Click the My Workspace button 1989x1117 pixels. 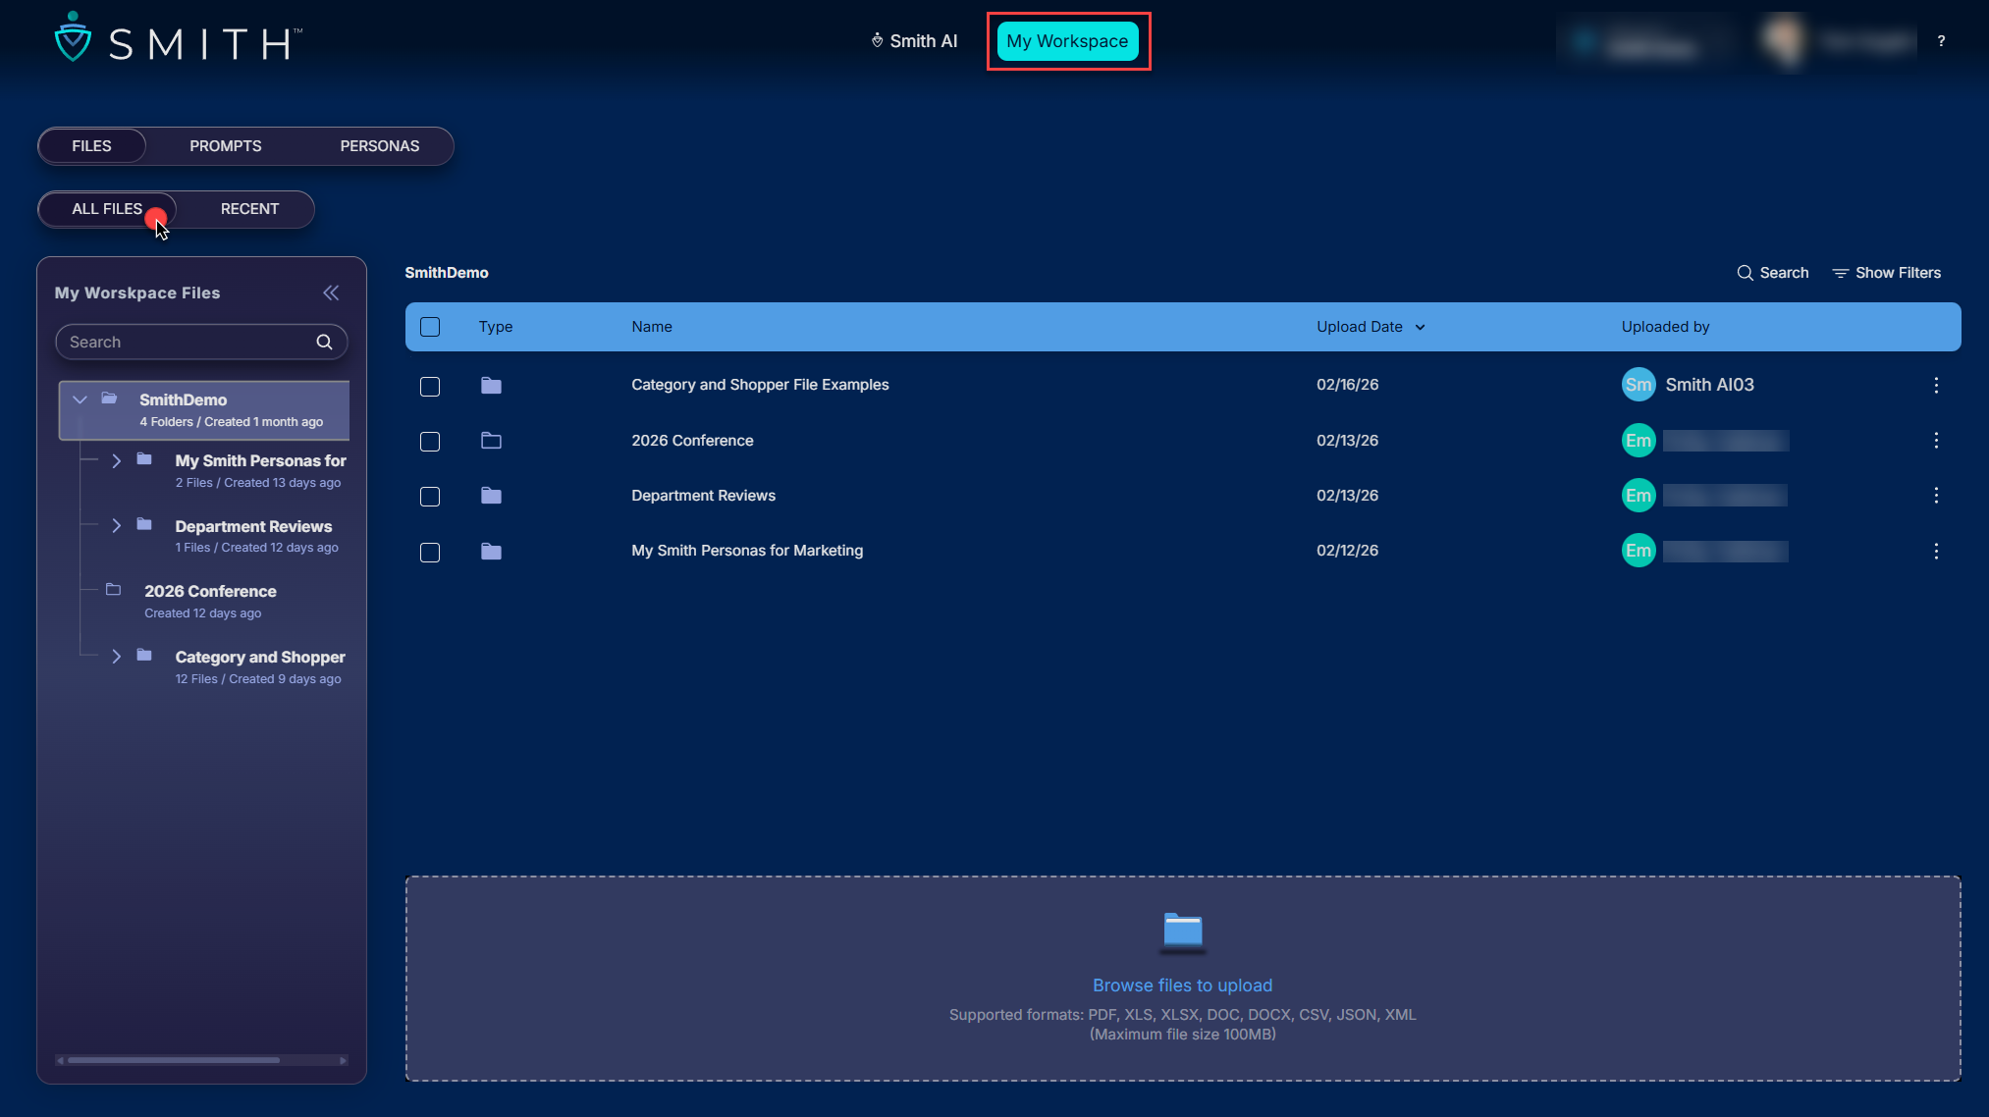point(1067,41)
